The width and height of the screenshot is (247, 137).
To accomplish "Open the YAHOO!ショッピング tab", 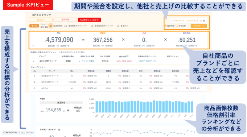I will (89, 20).
